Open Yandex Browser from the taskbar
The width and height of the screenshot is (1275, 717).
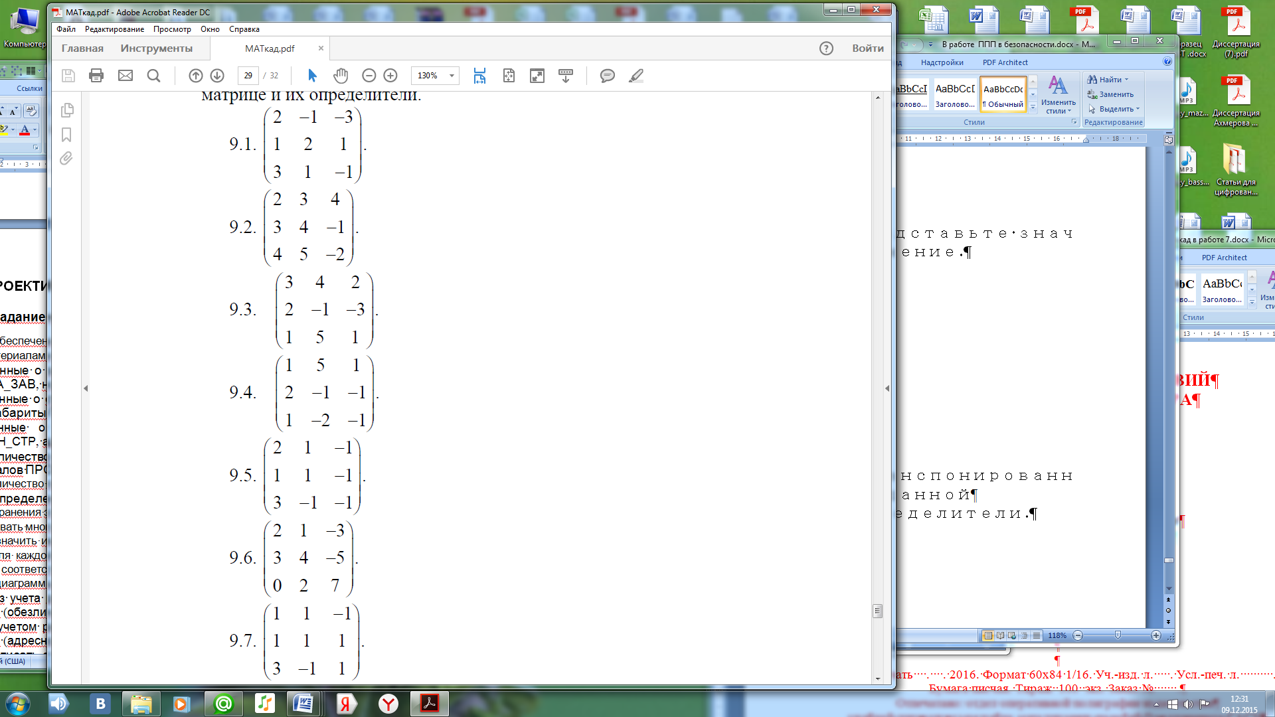(x=388, y=704)
